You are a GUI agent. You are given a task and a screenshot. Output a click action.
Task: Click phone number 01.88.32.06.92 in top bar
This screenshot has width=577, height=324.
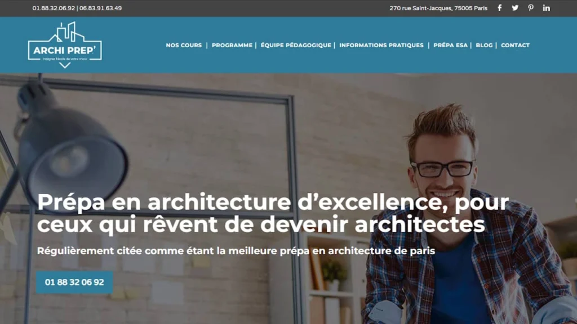coord(54,8)
